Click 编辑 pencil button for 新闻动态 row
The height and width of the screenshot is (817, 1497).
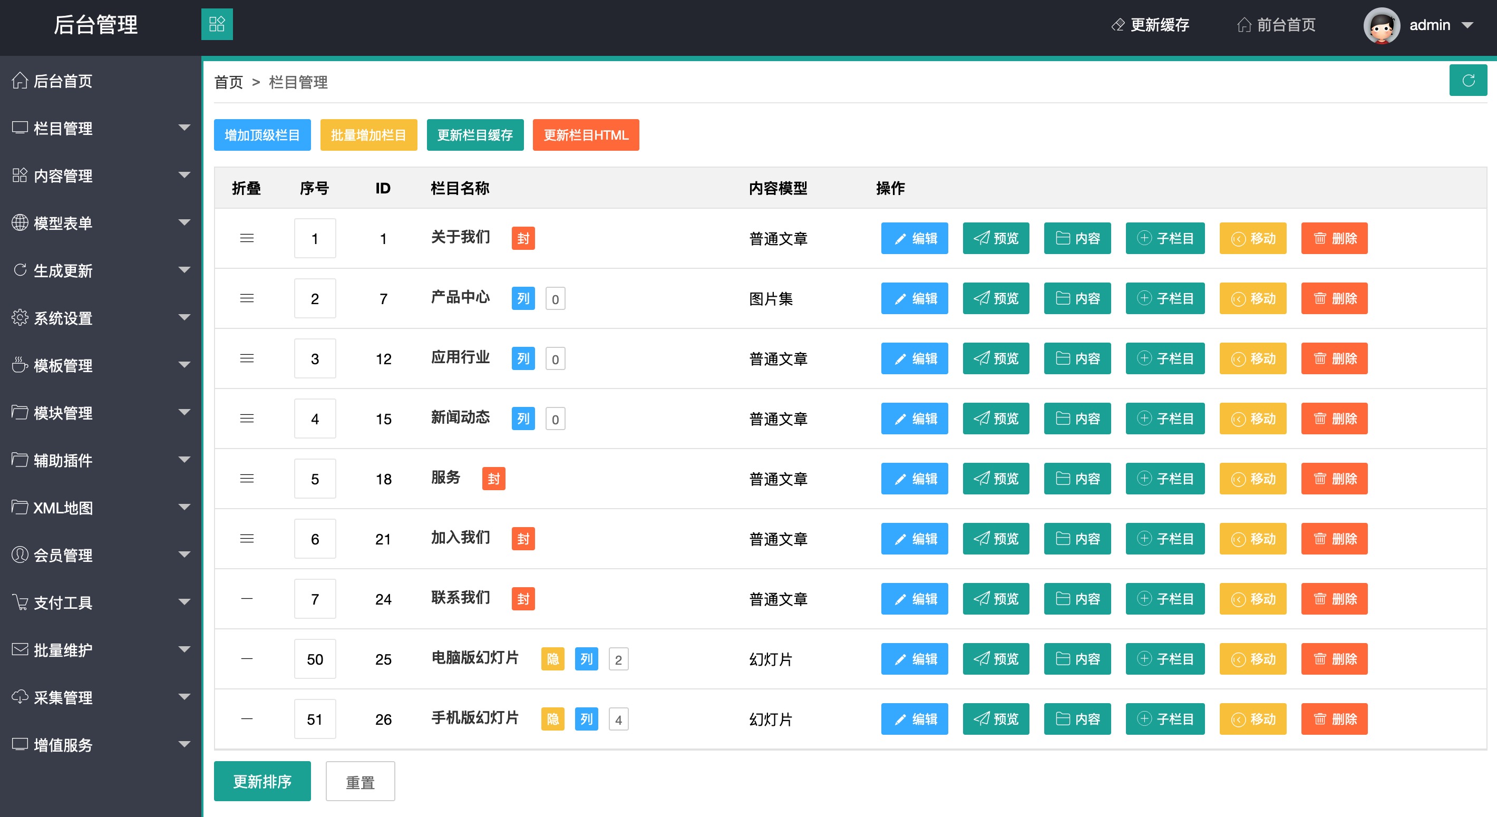(913, 419)
